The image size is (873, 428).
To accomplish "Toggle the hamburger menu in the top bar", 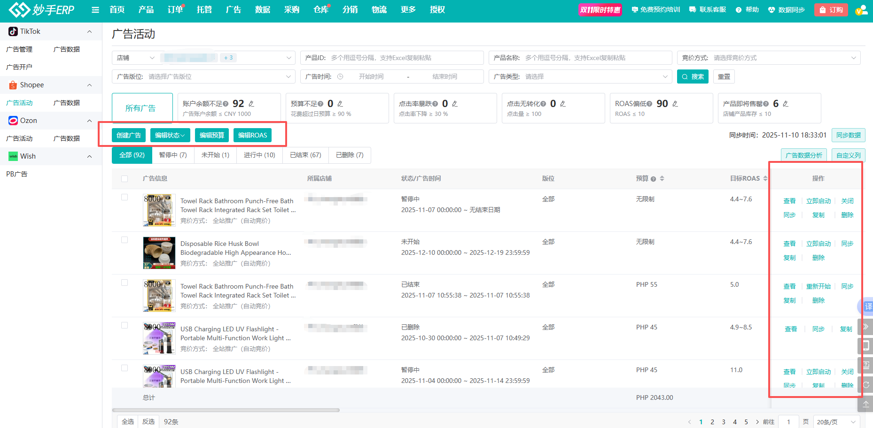I will point(95,10).
